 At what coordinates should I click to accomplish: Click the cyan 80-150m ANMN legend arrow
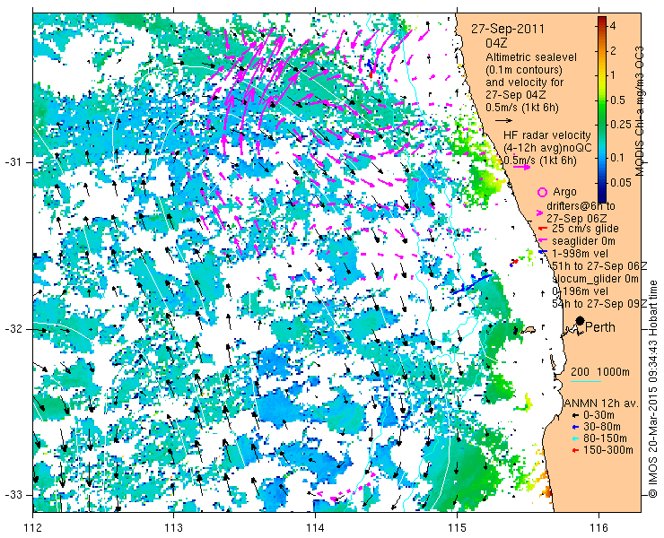575,439
